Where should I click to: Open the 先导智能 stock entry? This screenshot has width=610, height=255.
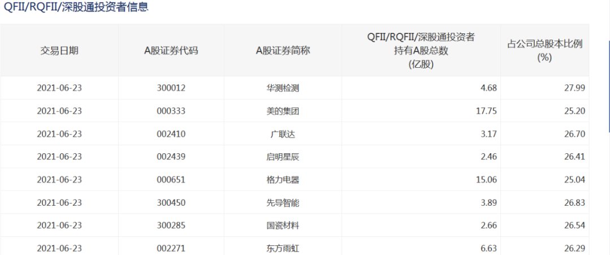click(282, 202)
